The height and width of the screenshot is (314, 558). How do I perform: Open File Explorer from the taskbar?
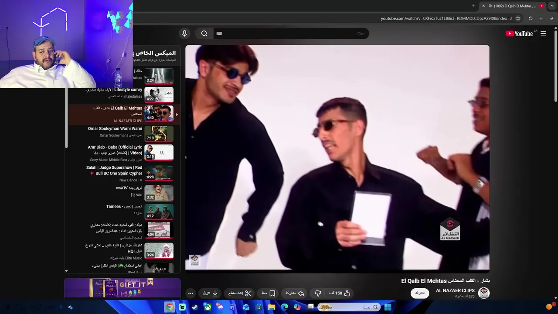click(x=272, y=307)
